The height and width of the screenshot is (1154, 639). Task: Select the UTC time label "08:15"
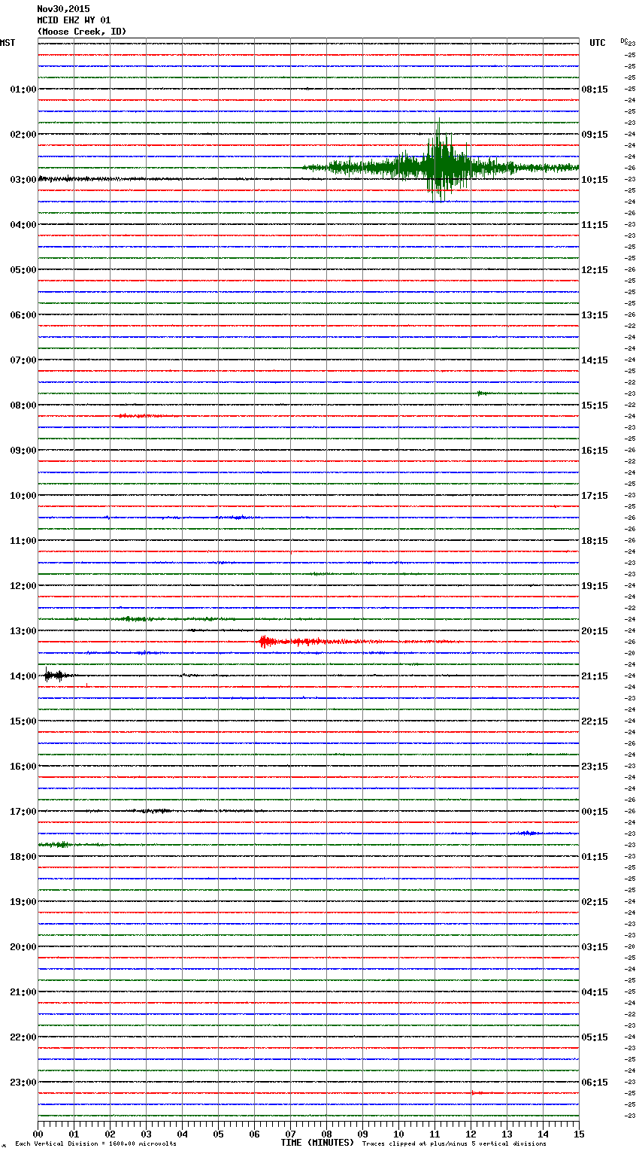click(x=595, y=90)
